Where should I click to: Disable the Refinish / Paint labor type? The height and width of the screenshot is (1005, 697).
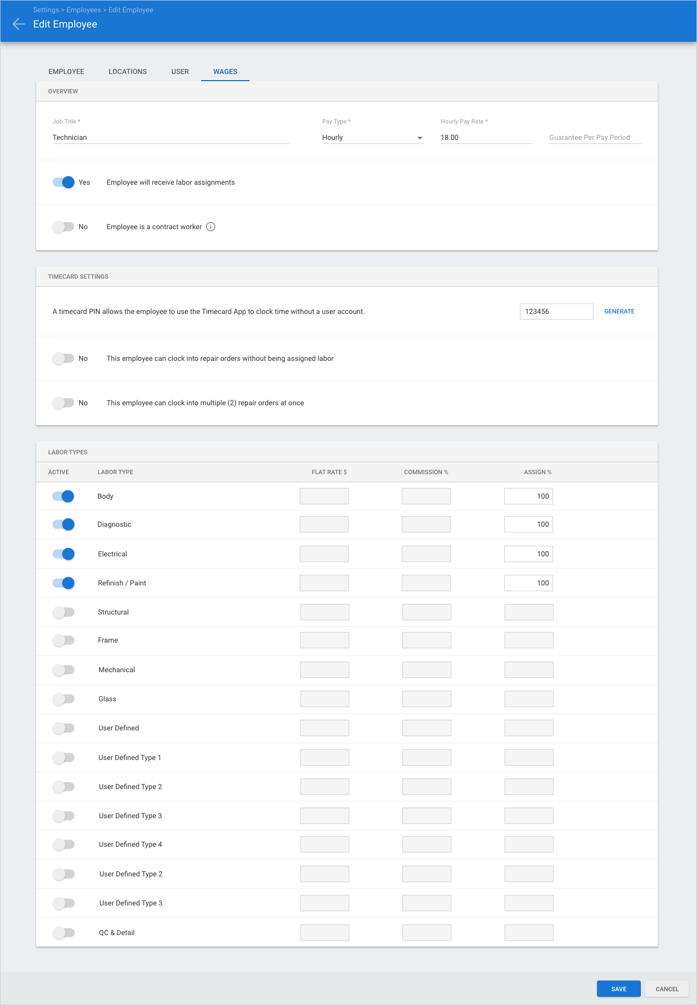coord(64,583)
